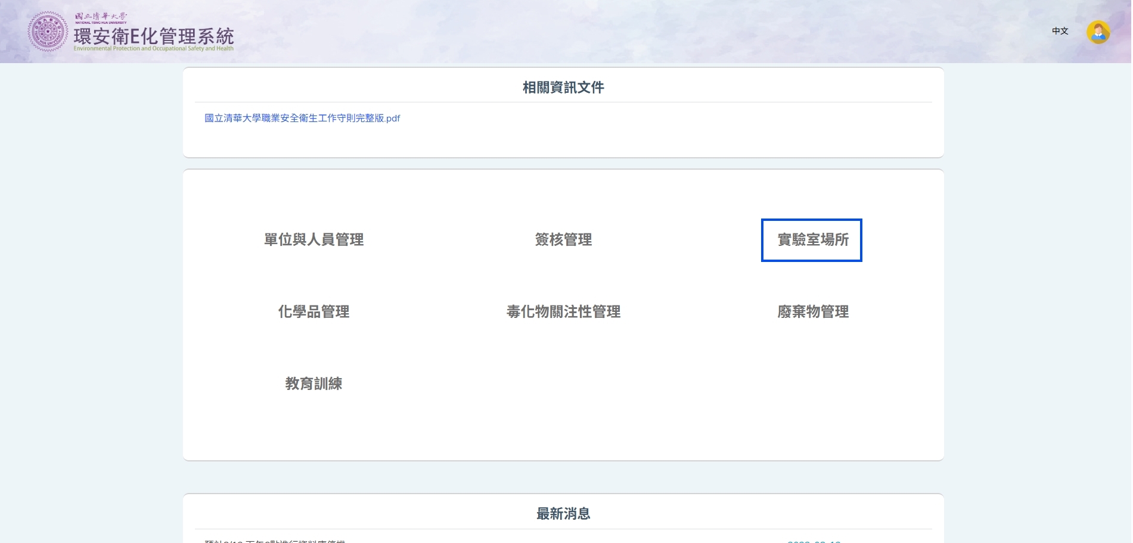Click the 最新消息 section heading
The image size is (1133, 543).
563,514
